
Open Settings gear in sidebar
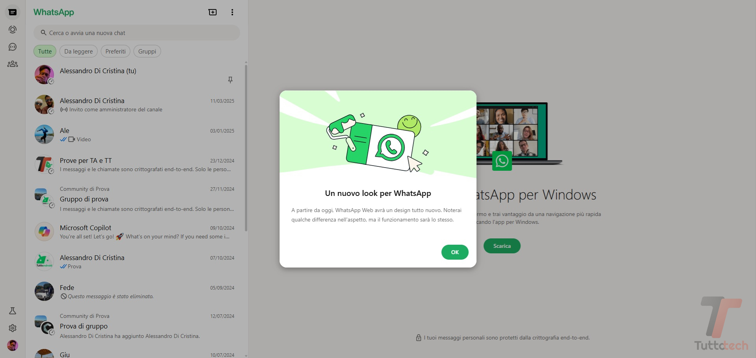pyautogui.click(x=13, y=328)
